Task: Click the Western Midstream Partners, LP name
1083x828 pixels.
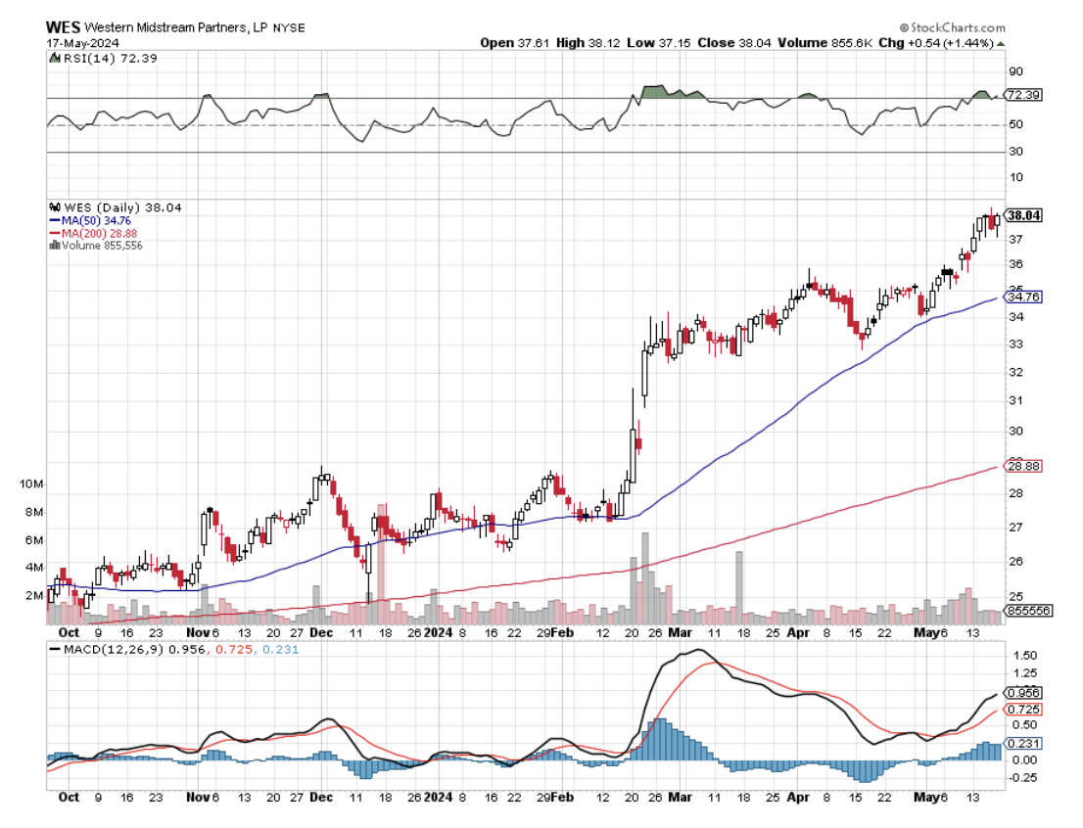Action: [176, 27]
